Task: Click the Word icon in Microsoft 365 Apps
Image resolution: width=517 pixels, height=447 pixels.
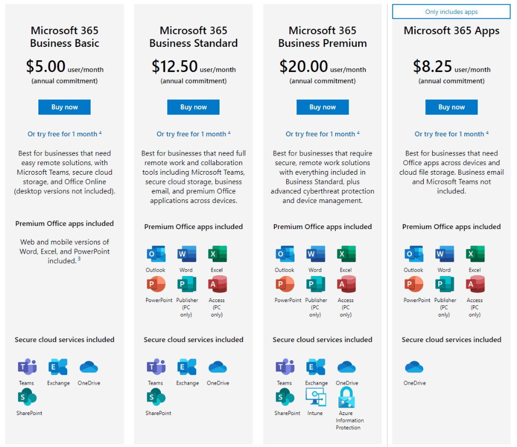Action: (445, 254)
